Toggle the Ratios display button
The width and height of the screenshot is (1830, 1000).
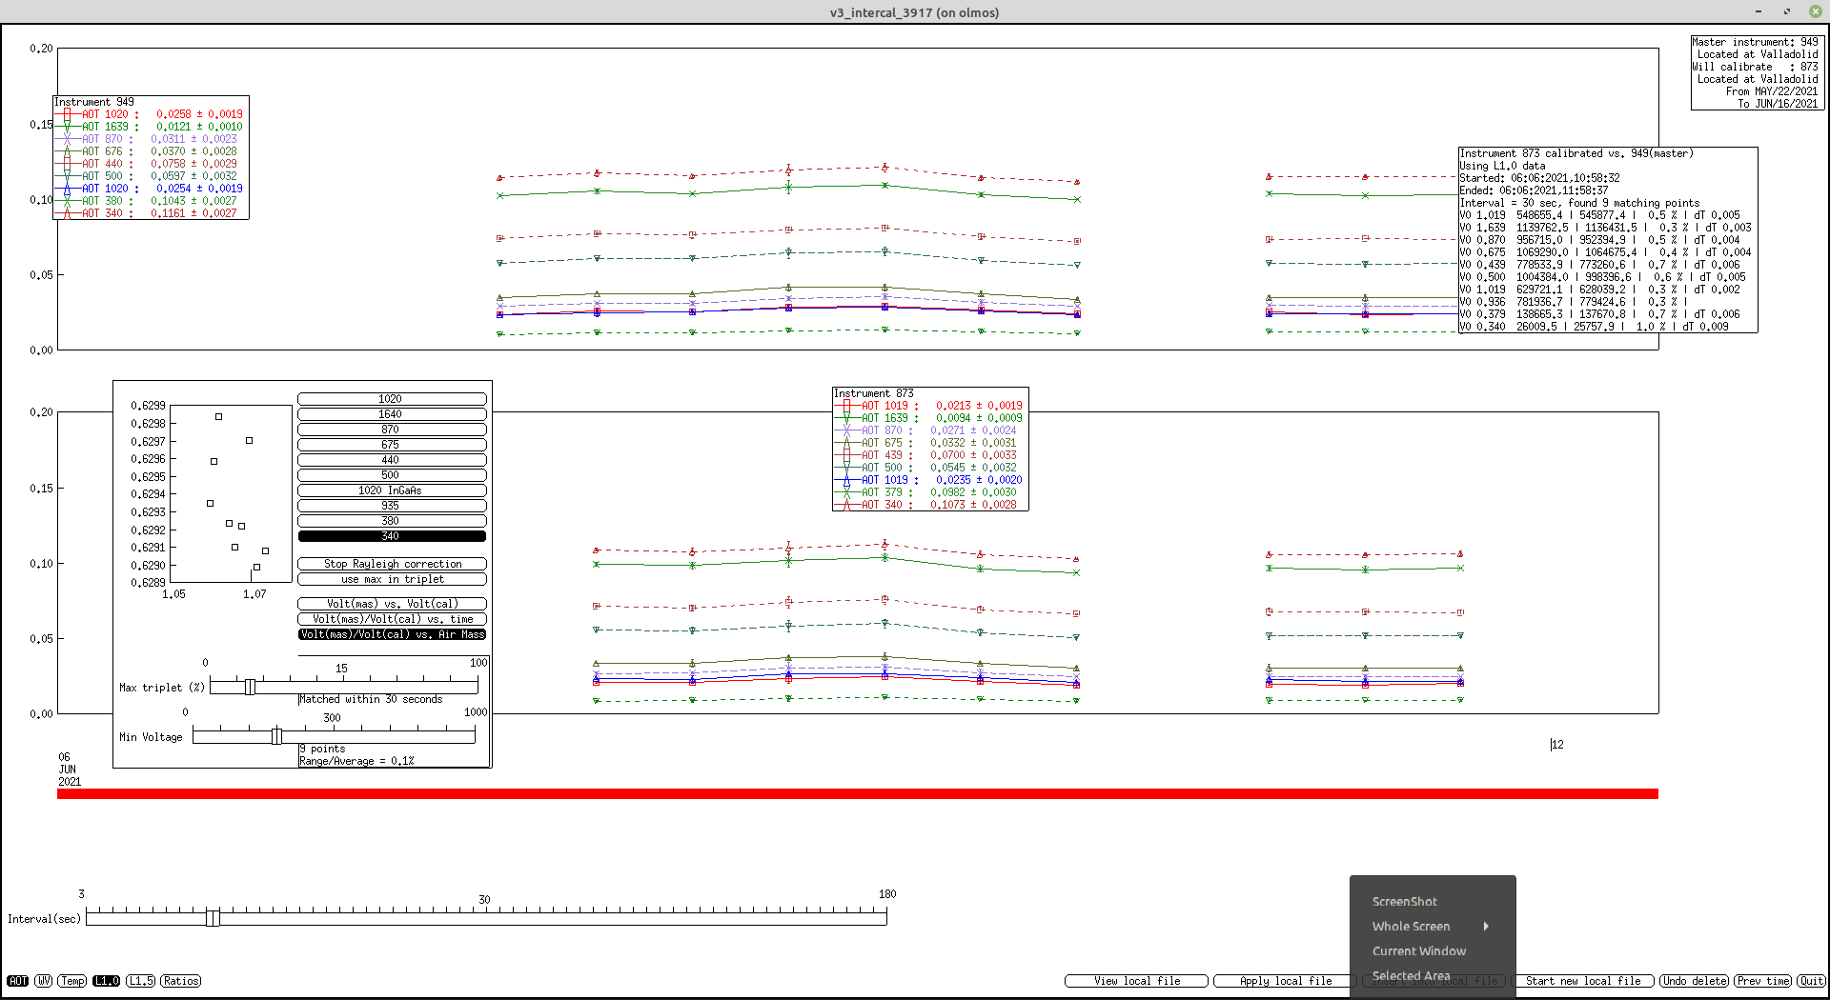(x=181, y=981)
